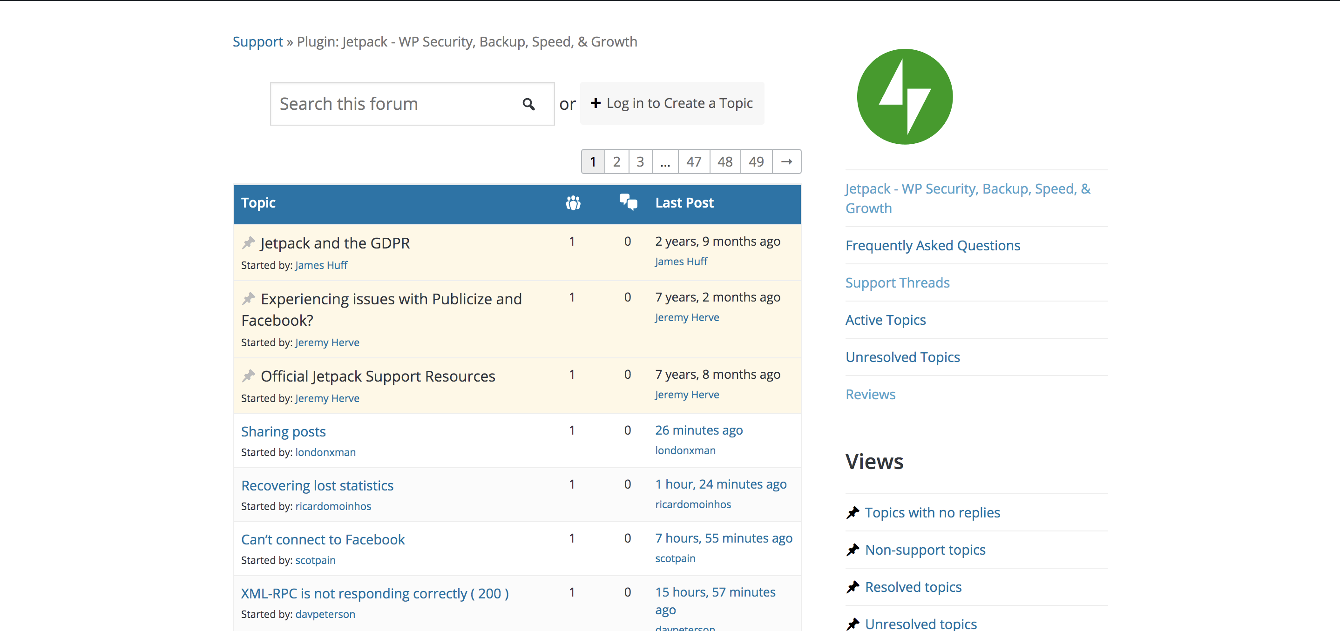Screen dimensions: 1340x631
Task: Expand the ellipsis pagination menu
Action: [x=665, y=161]
